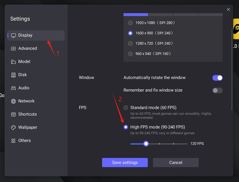Image resolution: width=239 pixels, height=182 pixels.
Task: Enable Automatically rotate the window
Action: [x=218, y=78]
